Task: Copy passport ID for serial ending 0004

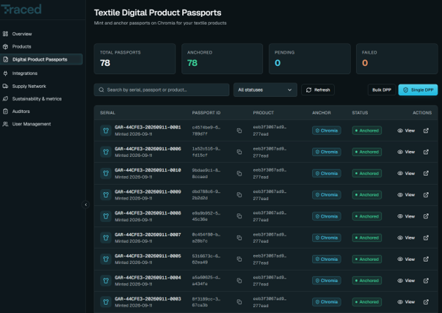Action: pos(239,281)
